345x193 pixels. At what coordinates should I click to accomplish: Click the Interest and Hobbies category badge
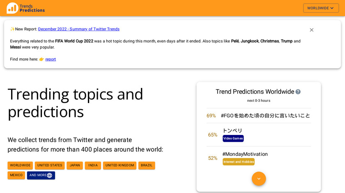click(238, 162)
